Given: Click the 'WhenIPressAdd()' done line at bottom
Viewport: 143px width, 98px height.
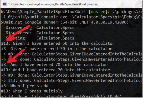Looking at the screenshot, I should click(61, 96).
